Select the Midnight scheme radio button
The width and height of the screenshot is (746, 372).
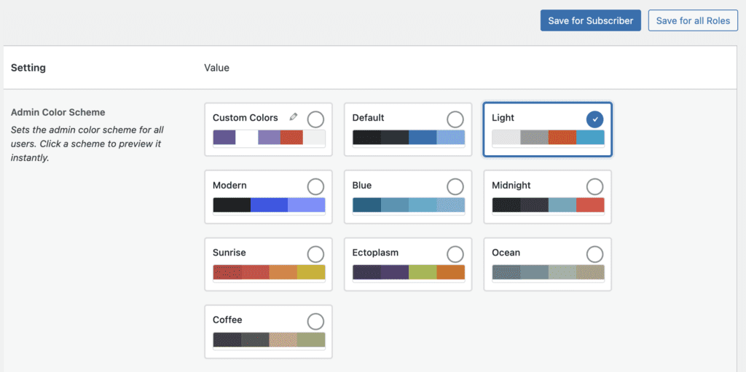coord(594,187)
